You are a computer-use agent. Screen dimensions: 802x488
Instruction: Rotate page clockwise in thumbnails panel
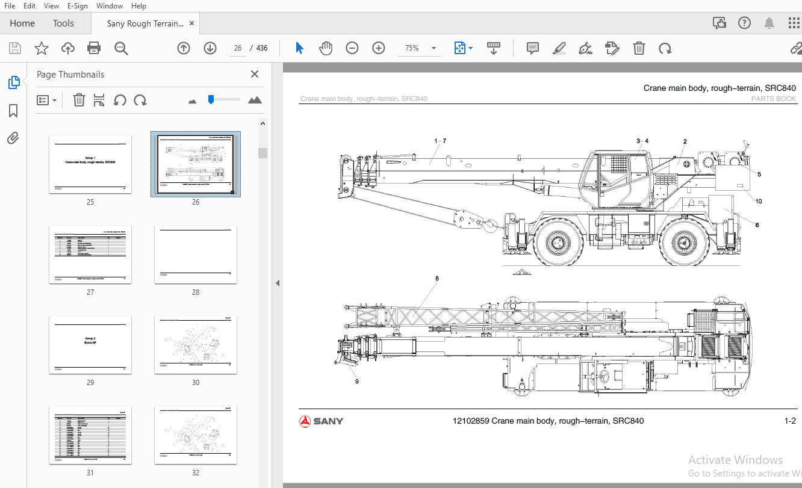coord(140,100)
